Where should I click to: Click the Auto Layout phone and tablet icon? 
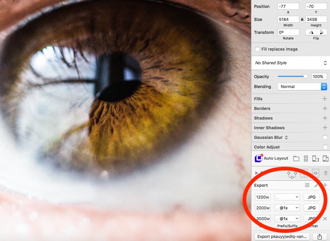pos(326,159)
